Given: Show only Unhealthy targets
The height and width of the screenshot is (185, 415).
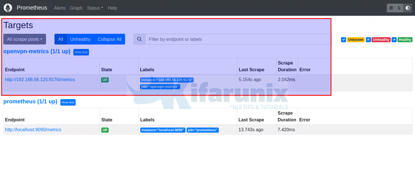Looking at the screenshot, I should pyautogui.click(x=80, y=39).
